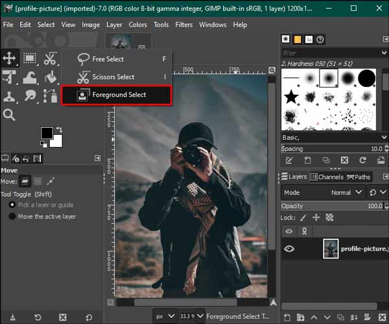This screenshot has width=389, height=324.
Task: Swap foreground and background colors
Action: [x=60, y=129]
